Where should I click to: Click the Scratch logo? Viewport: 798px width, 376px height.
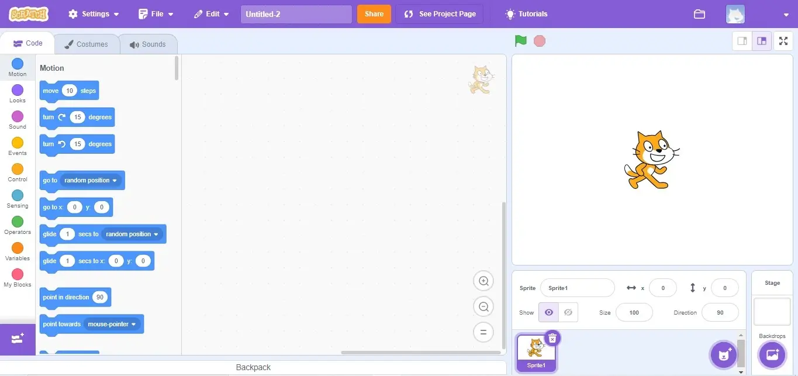(x=29, y=14)
